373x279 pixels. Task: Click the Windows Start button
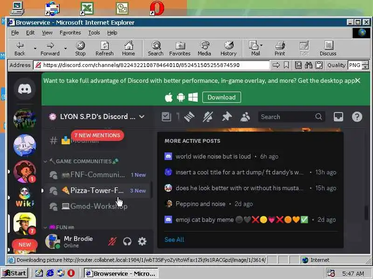click(x=15, y=273)
